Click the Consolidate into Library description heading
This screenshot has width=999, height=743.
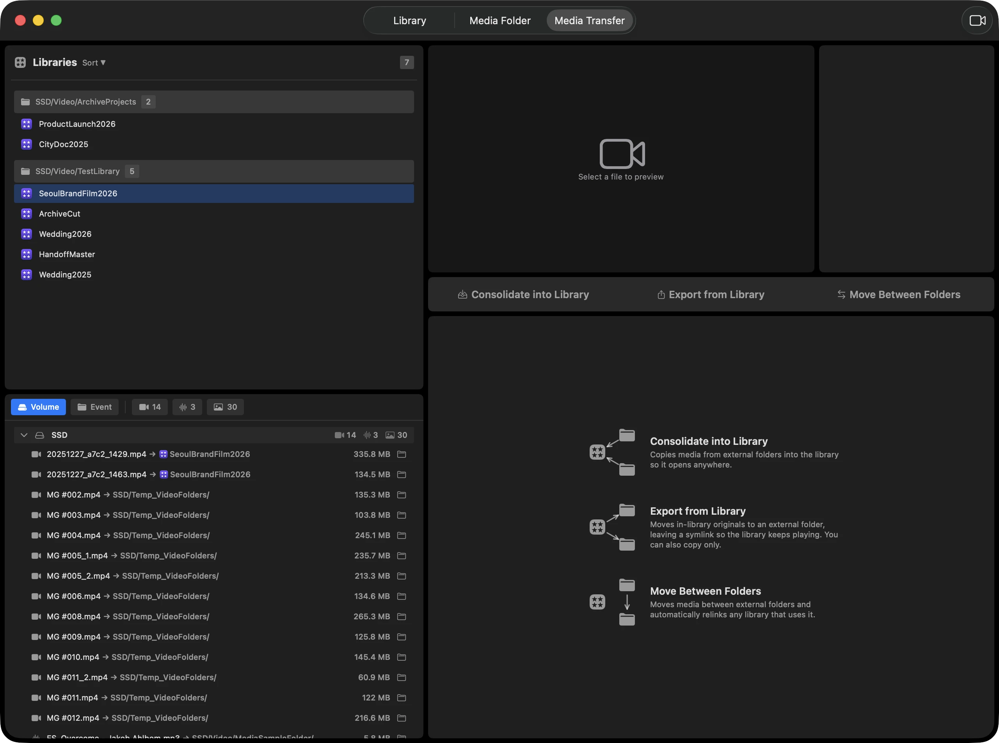click(709, 442)
